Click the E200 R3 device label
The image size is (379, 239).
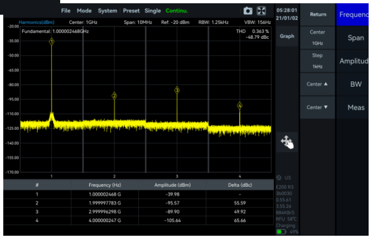pyautogui.click(x=284, y=187)
